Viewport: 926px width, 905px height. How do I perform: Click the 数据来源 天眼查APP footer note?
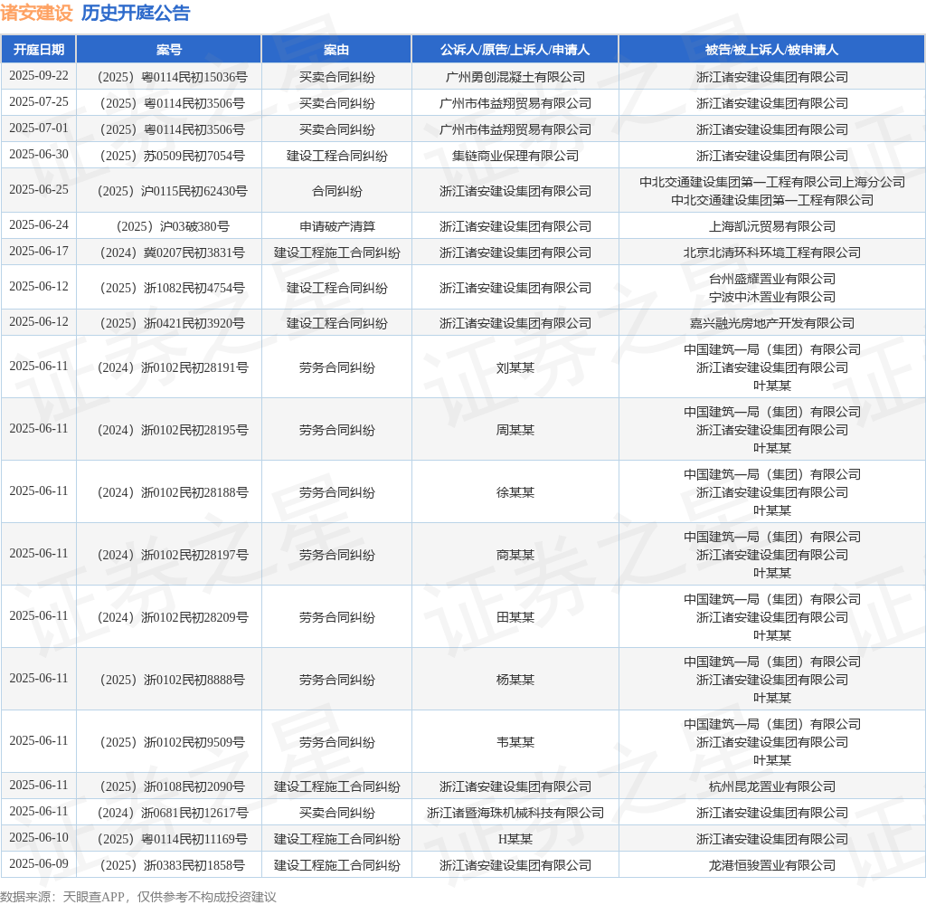tap(138, 897)
